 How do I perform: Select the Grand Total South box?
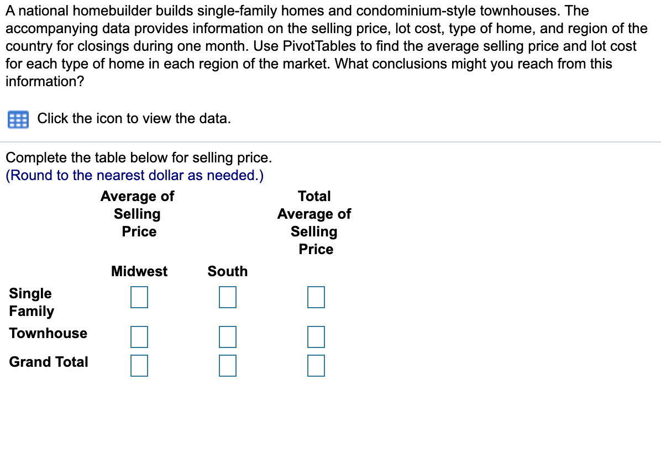click(x=227, y=365)
